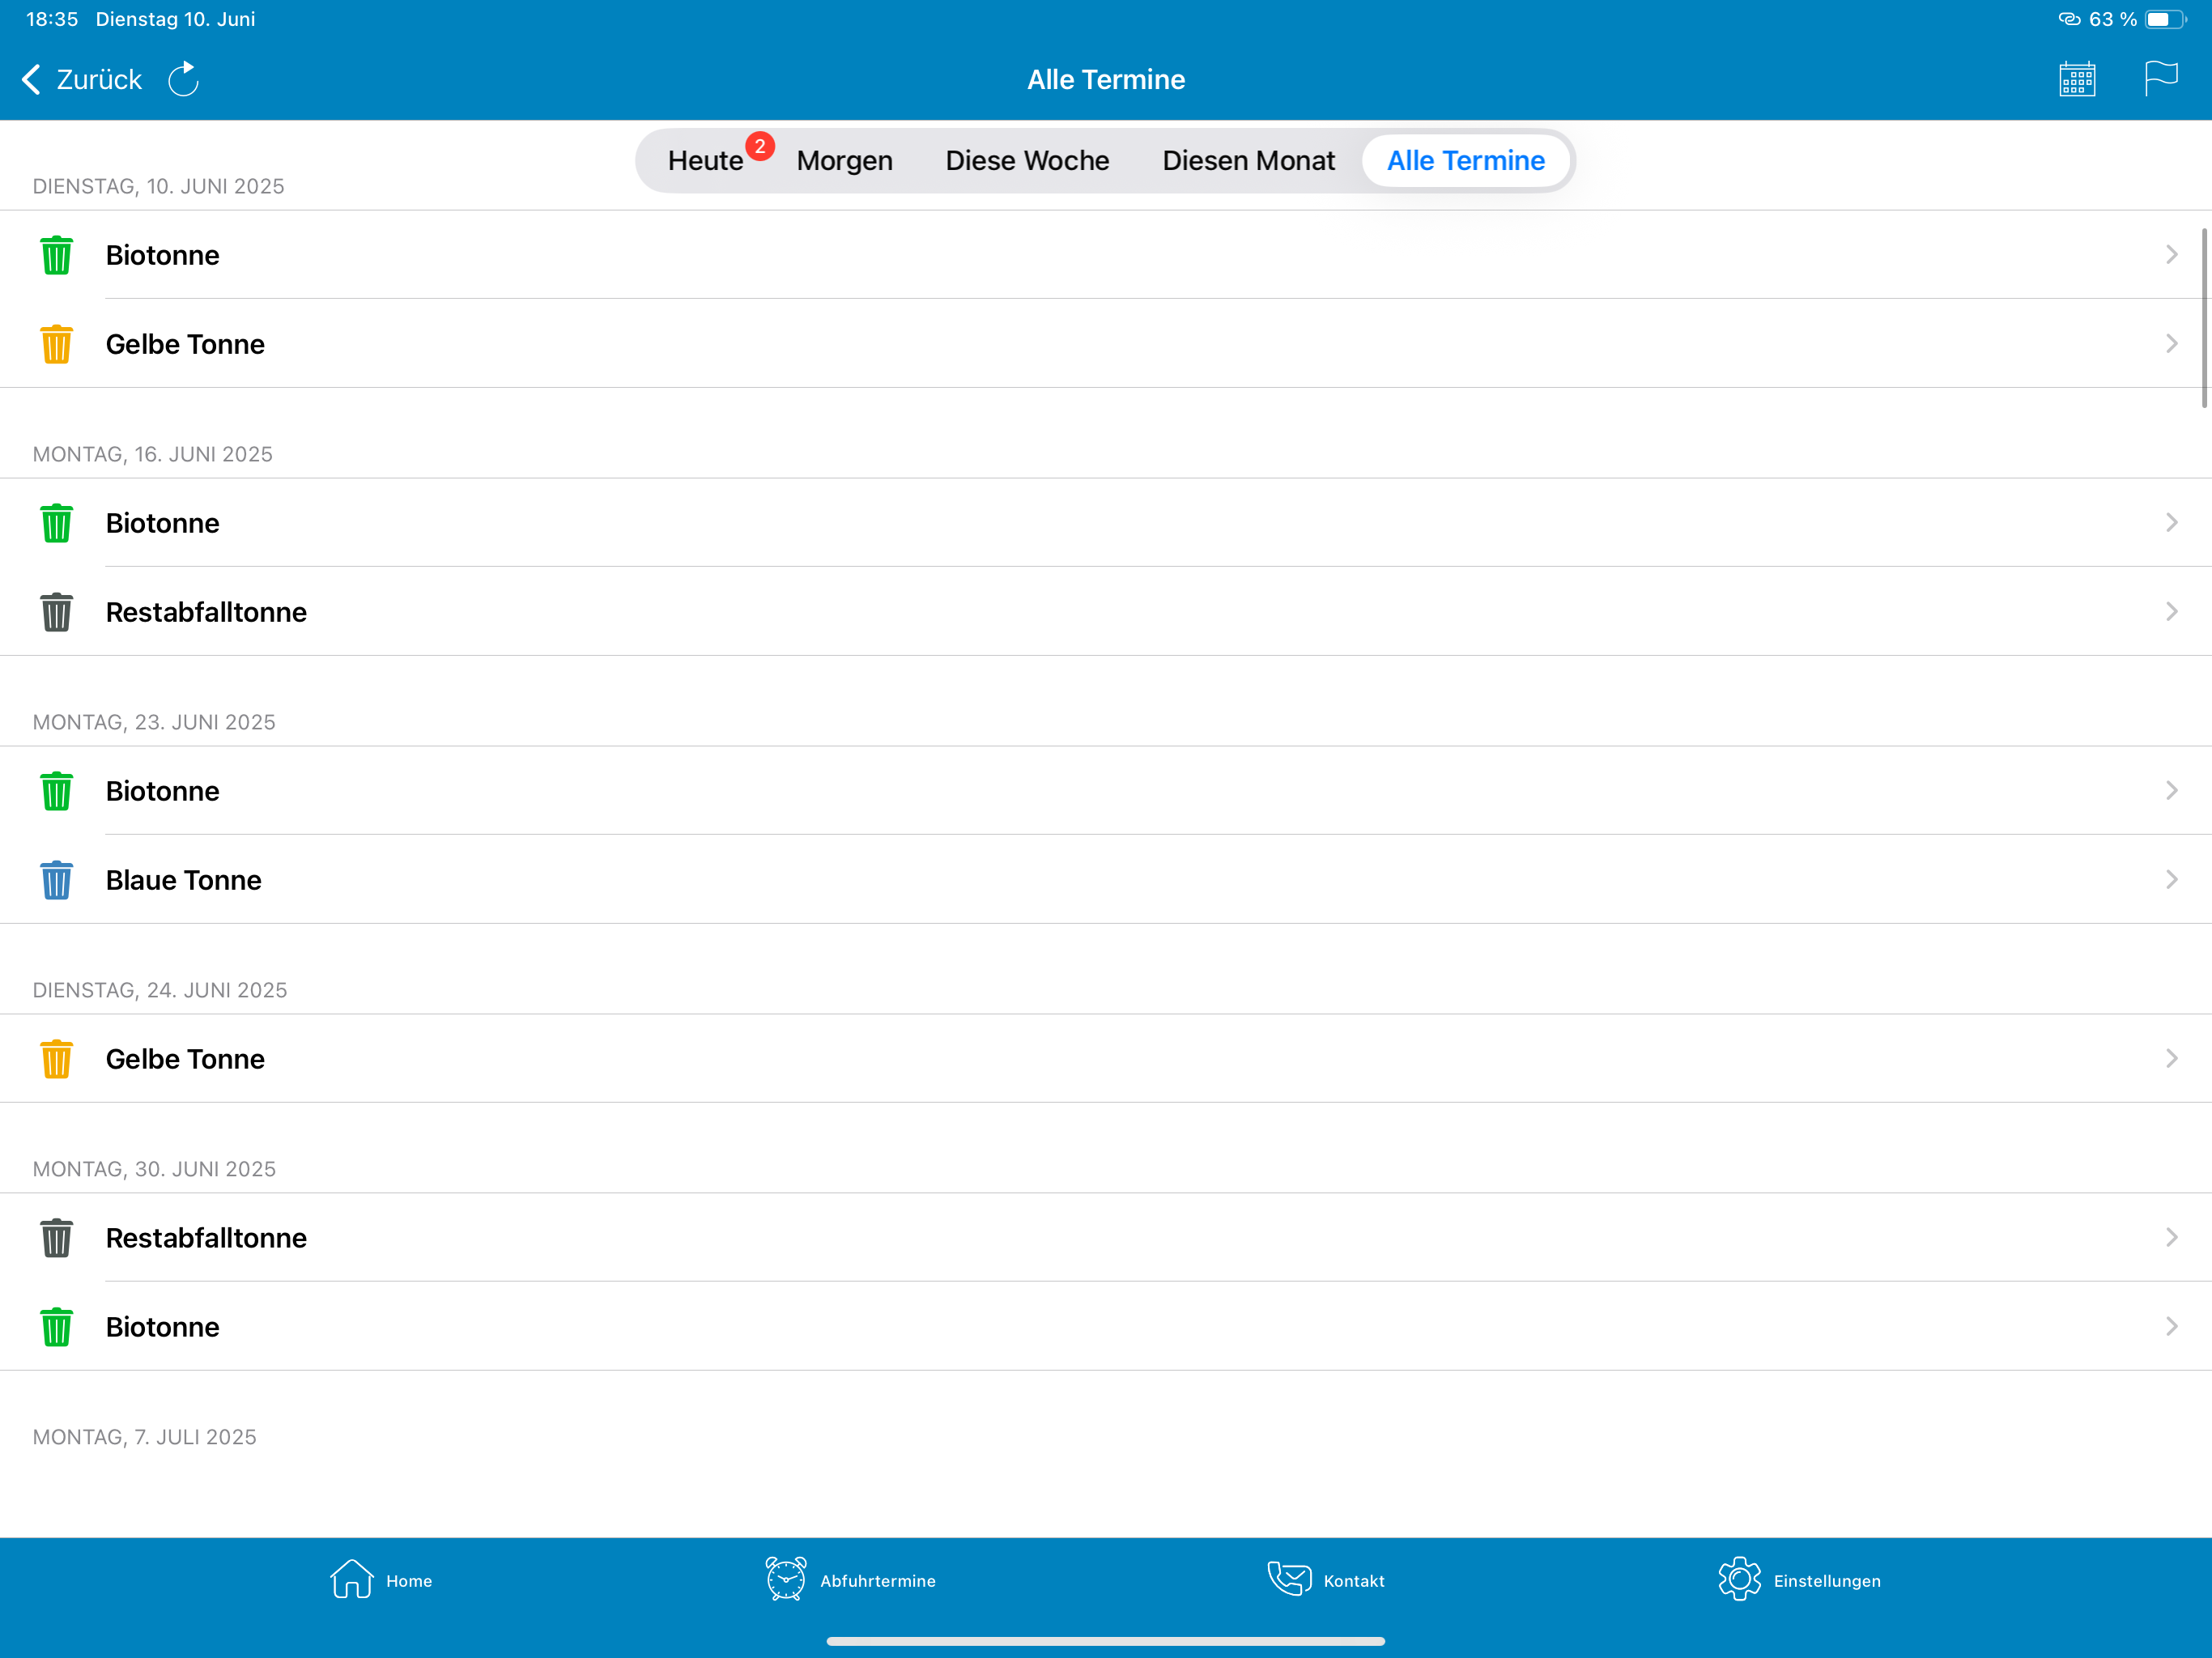Screen dimensions: 2212x1658
Task: Open Biotonne entry on 16. Juni
Action: [1106, 522]
